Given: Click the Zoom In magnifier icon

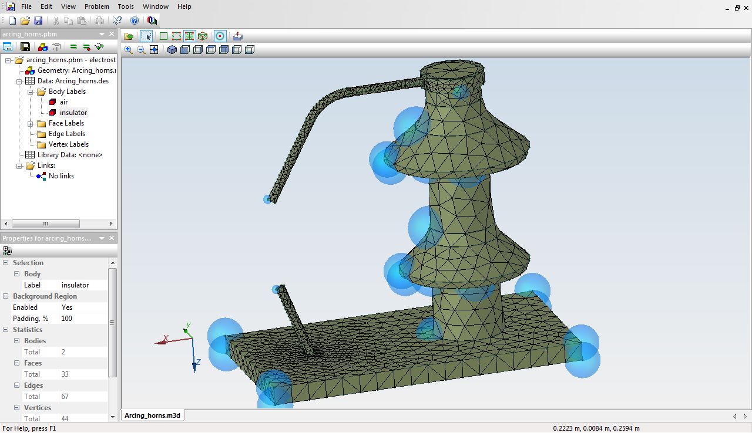Looking at the screenshot, I should 129,50.
